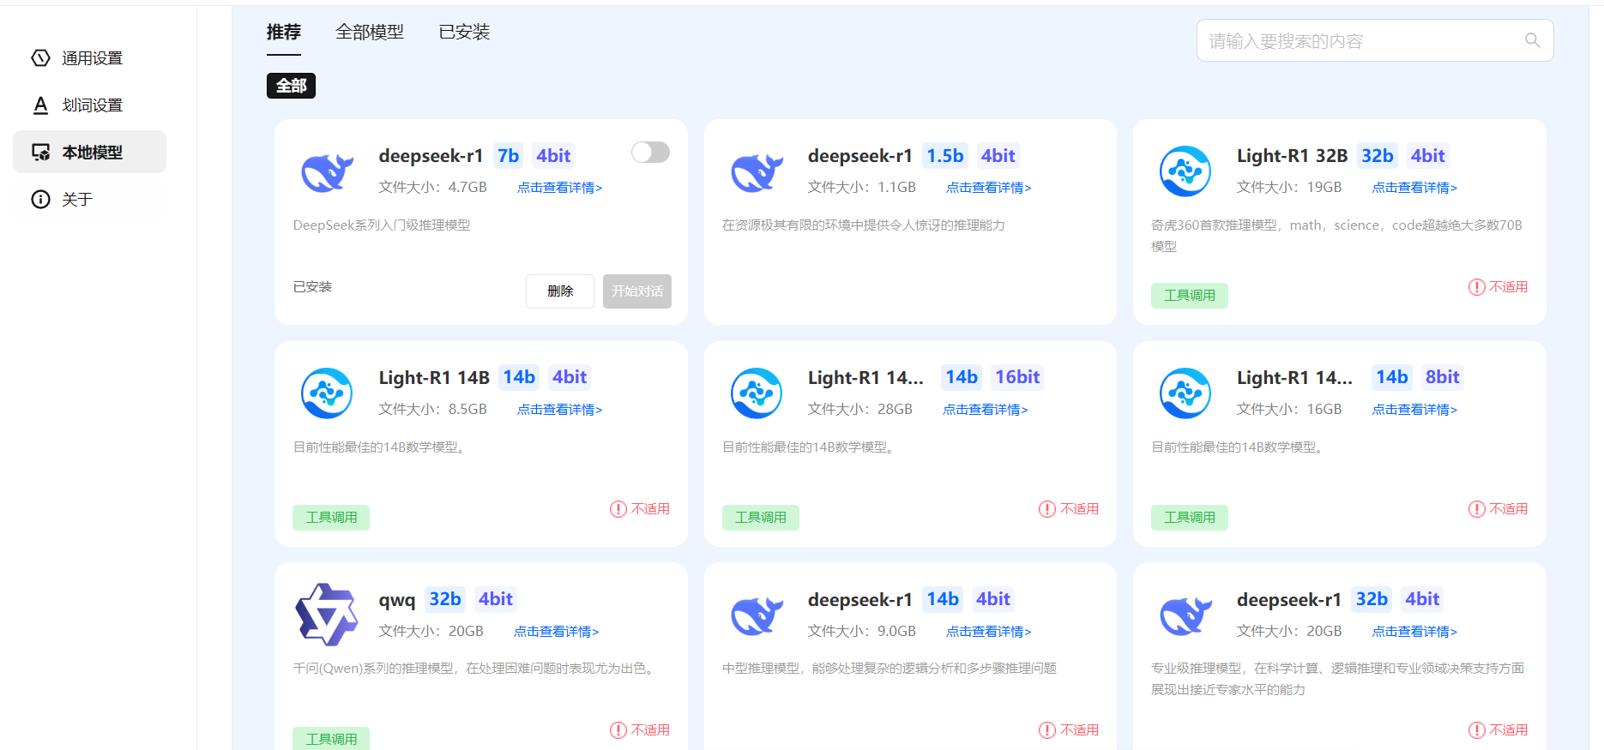Open 点击查看详情 for deepseek-r1 7b

[560, 188]
